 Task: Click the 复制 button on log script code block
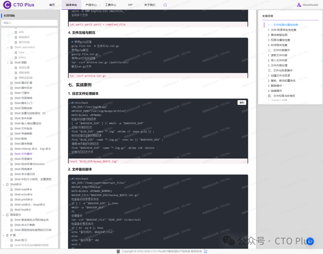[x=242, y=103]
